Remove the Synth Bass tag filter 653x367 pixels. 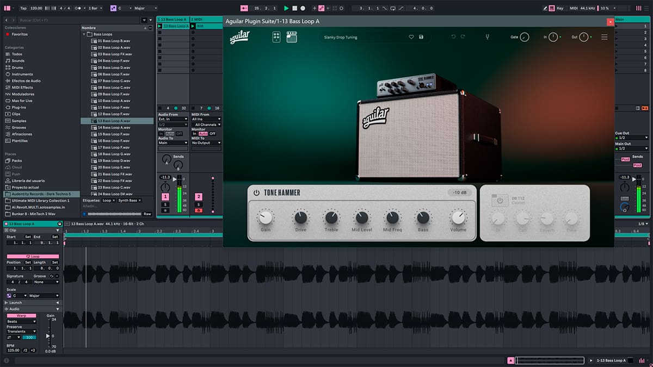coord(139,201)
